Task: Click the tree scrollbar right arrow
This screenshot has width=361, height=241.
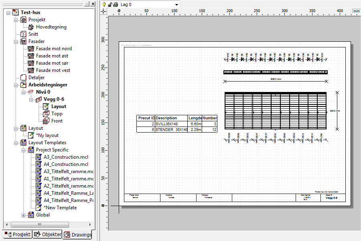Action: pos(90,225)
